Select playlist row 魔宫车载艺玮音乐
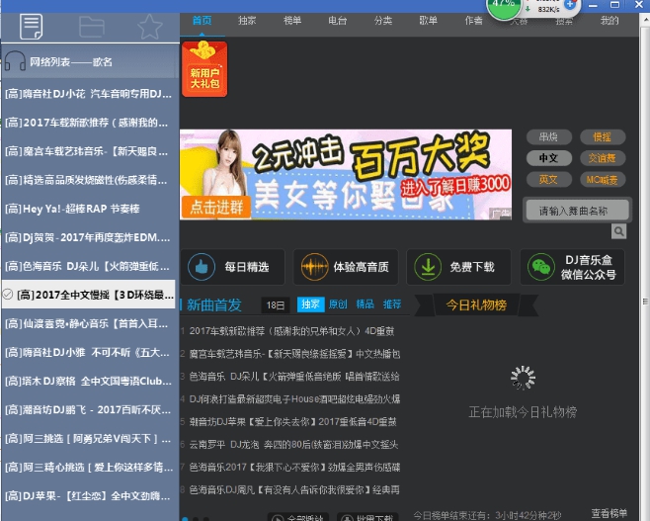The image size is (650, 521). coord(90,151)
